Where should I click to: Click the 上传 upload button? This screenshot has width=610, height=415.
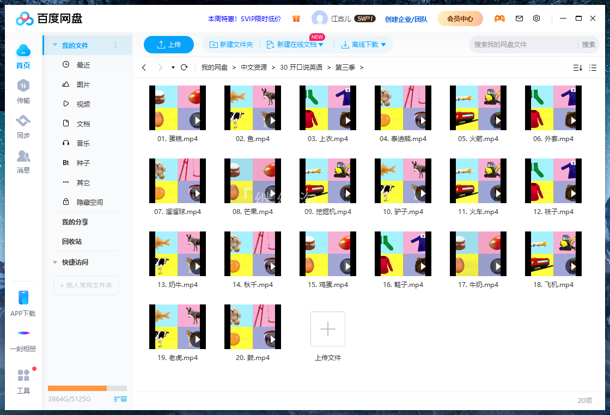click(169, 45)
